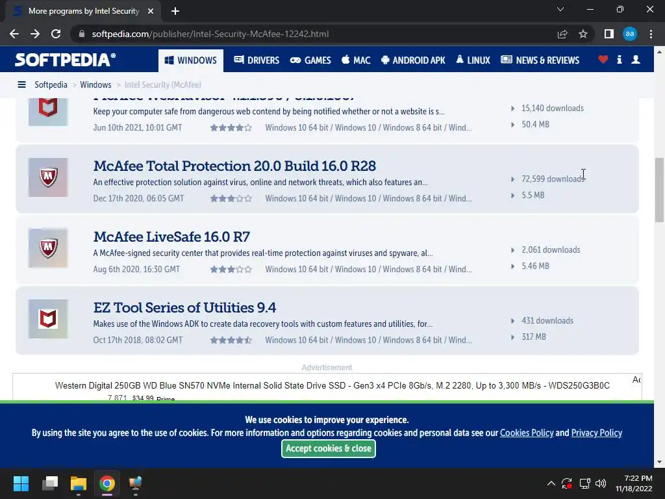
Task: Open the Western Digital SSD advertisement
Action: click(x=332, y=386)
